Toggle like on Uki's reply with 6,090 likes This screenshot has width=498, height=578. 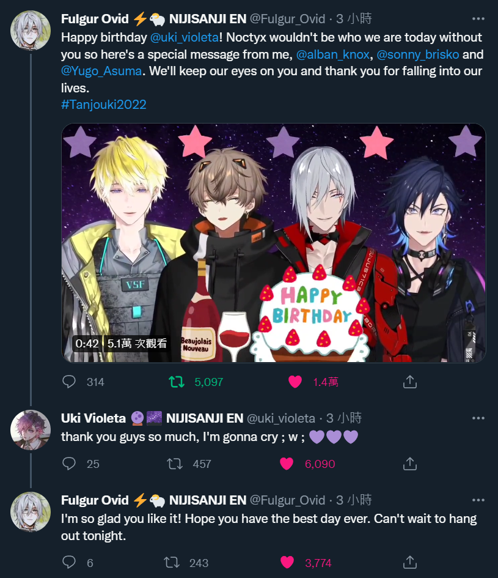point(287,464)
